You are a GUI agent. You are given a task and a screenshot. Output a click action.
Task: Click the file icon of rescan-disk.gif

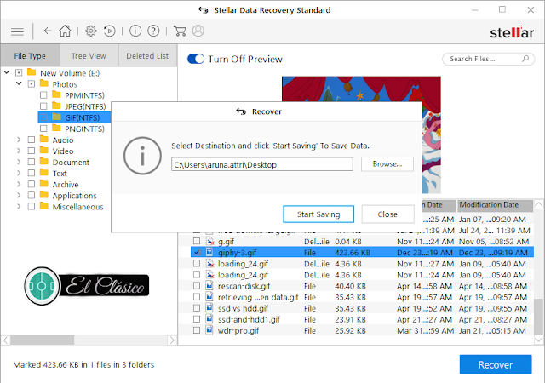209,286
